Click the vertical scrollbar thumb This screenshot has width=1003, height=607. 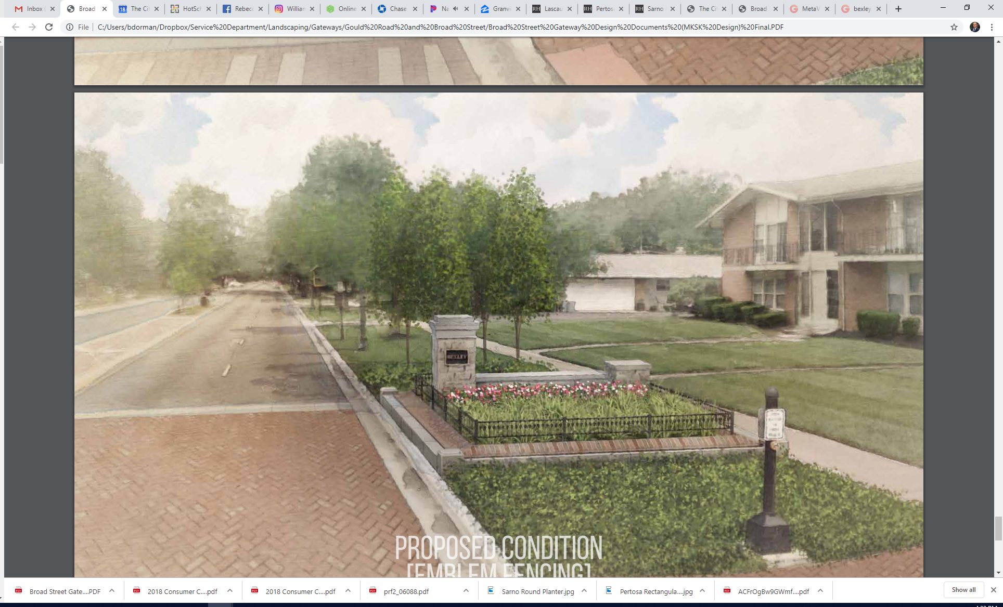998,529
